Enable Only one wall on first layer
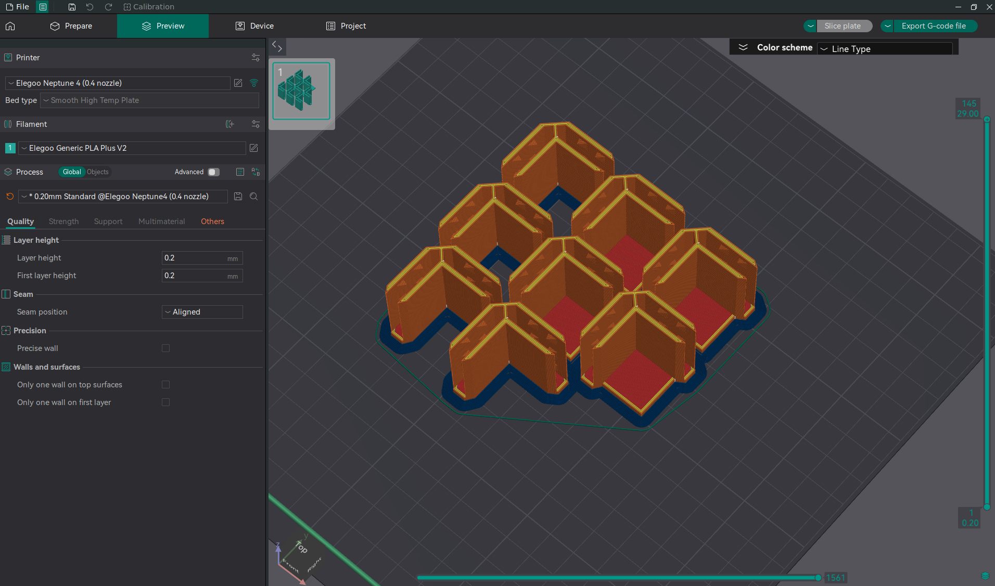 (x=165, y=402)
